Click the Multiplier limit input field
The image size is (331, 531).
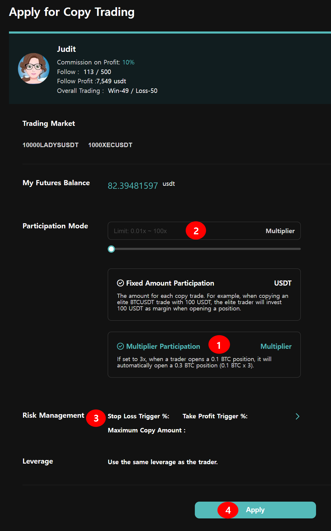point(147,231)
